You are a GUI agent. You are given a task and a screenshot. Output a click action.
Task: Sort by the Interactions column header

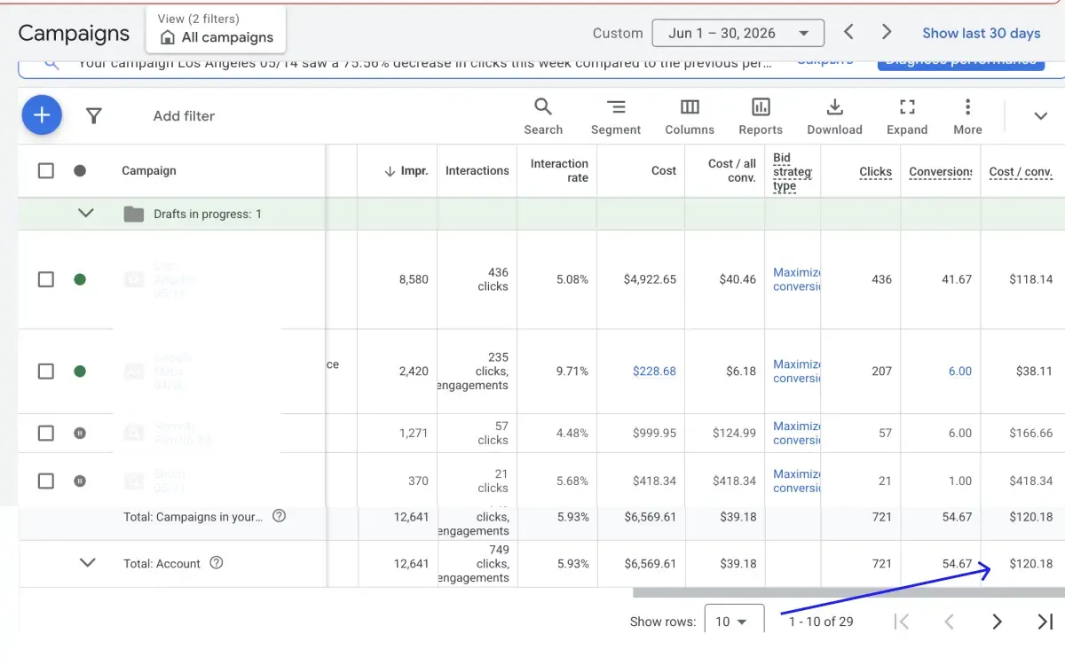coord(477,171)
